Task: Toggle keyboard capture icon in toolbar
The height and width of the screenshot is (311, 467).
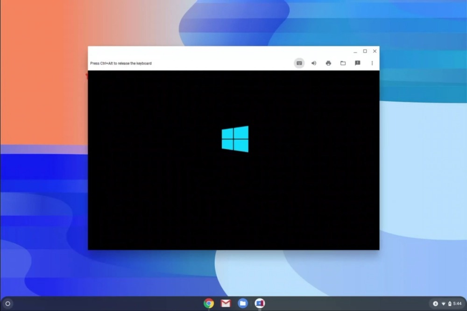Action: coord(299,63)
